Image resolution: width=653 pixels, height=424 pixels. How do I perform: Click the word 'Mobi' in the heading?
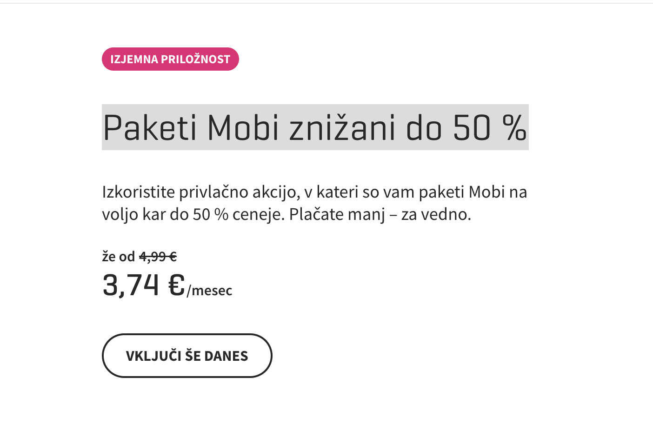click(x=243, y=127)
